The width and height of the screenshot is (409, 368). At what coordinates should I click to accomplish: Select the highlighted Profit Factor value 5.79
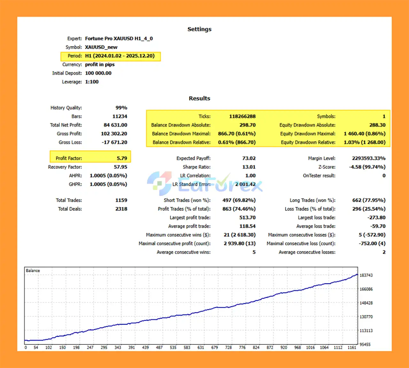pos(122,158)
